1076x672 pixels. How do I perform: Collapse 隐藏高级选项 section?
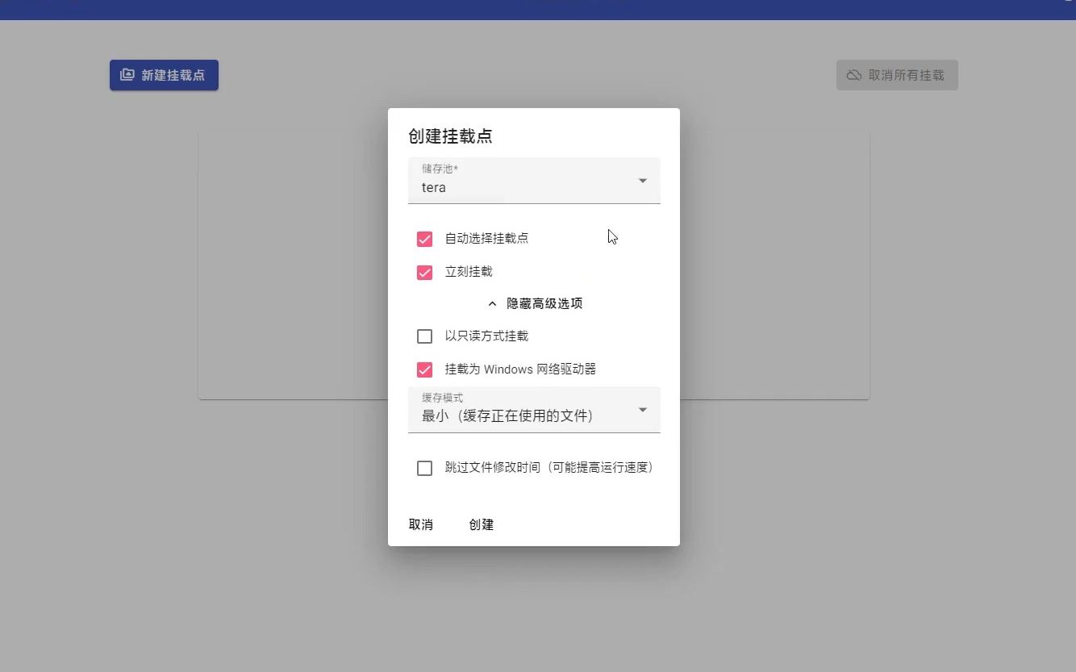pos(534,304)
